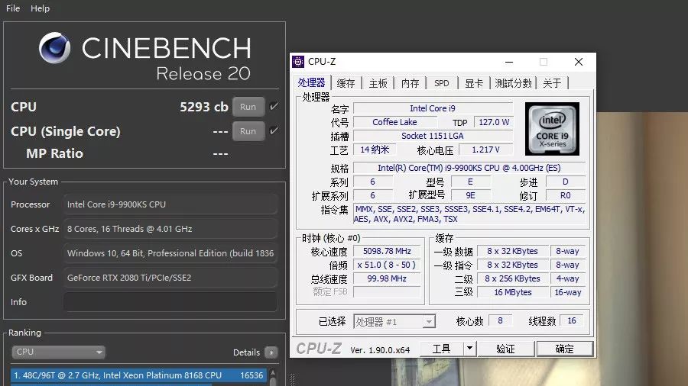Switch to the 主板 tab in CPU-Z
Image resolution: width=688 pixels, height=386 pixels.
[378, 83]
